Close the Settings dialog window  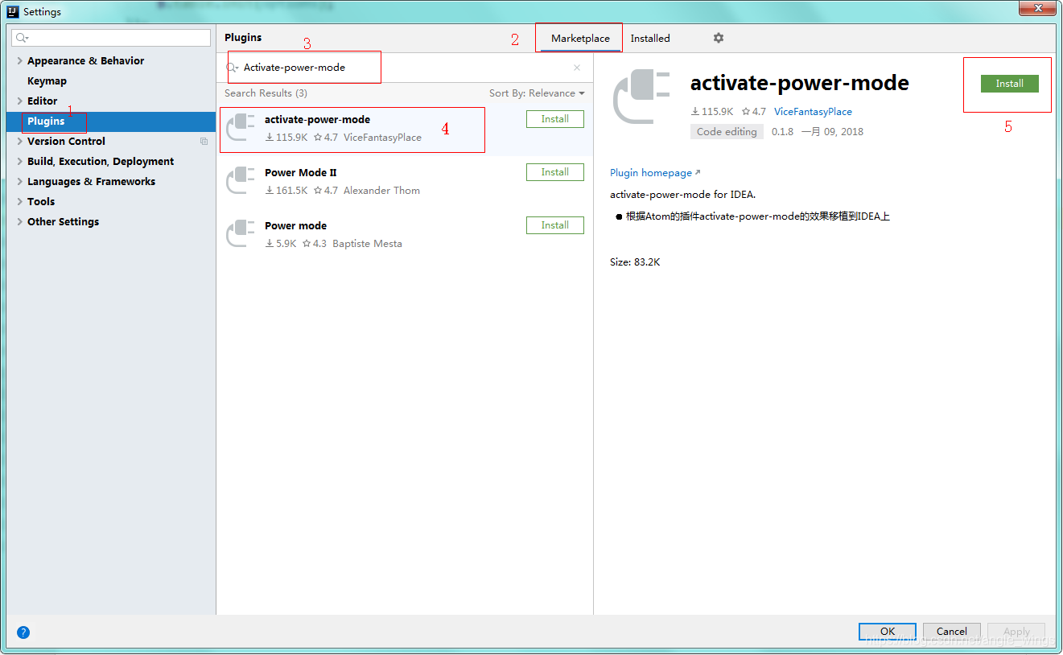coord(1036,9)
